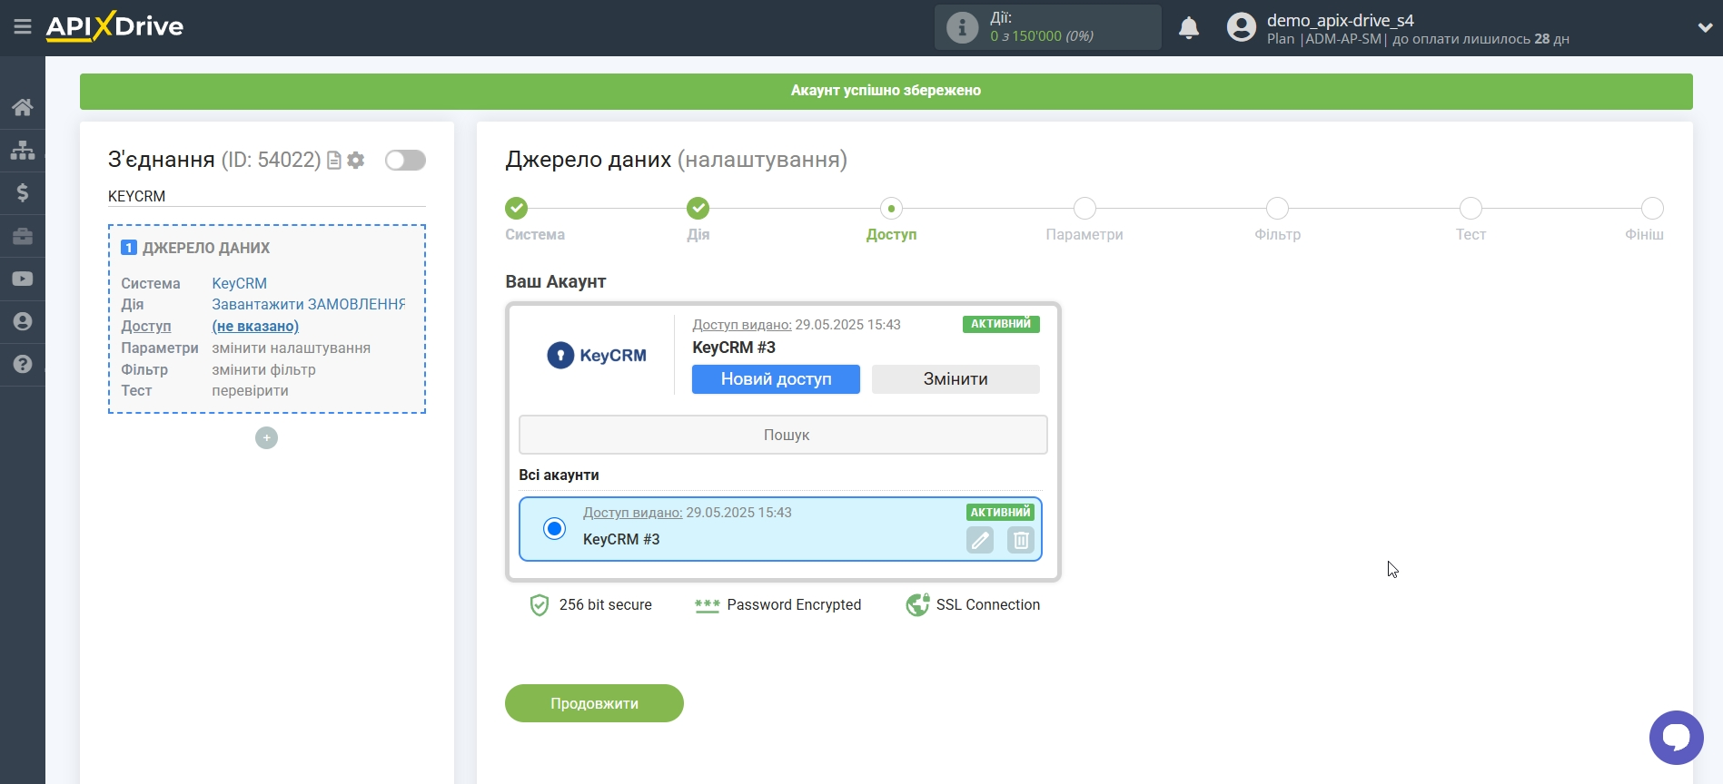The width and height of the screenshot is (1723, 784).
Task: Add a new block with plus icon
Action: coord(266,438)
